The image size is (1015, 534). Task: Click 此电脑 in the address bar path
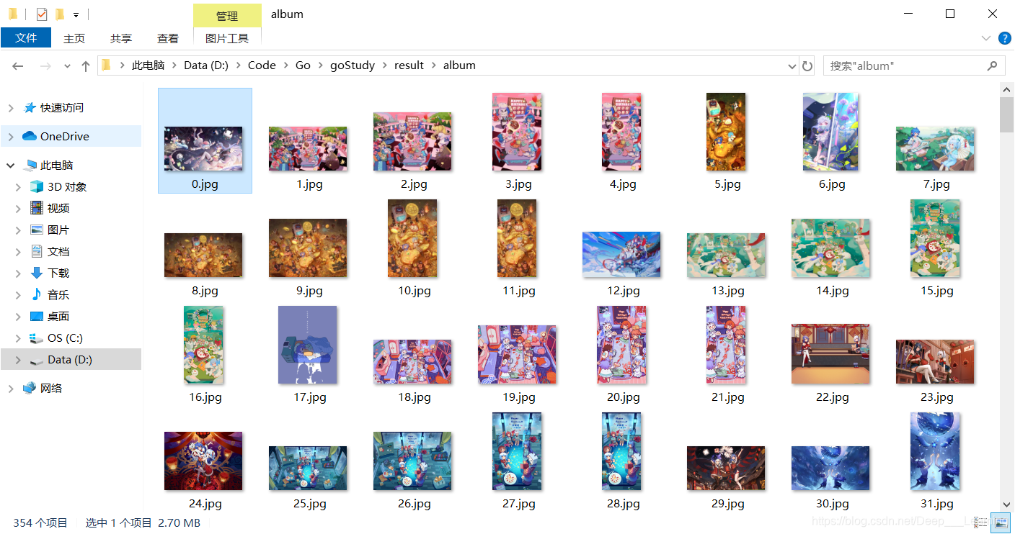pyautogui.click(x=148, y=65)
